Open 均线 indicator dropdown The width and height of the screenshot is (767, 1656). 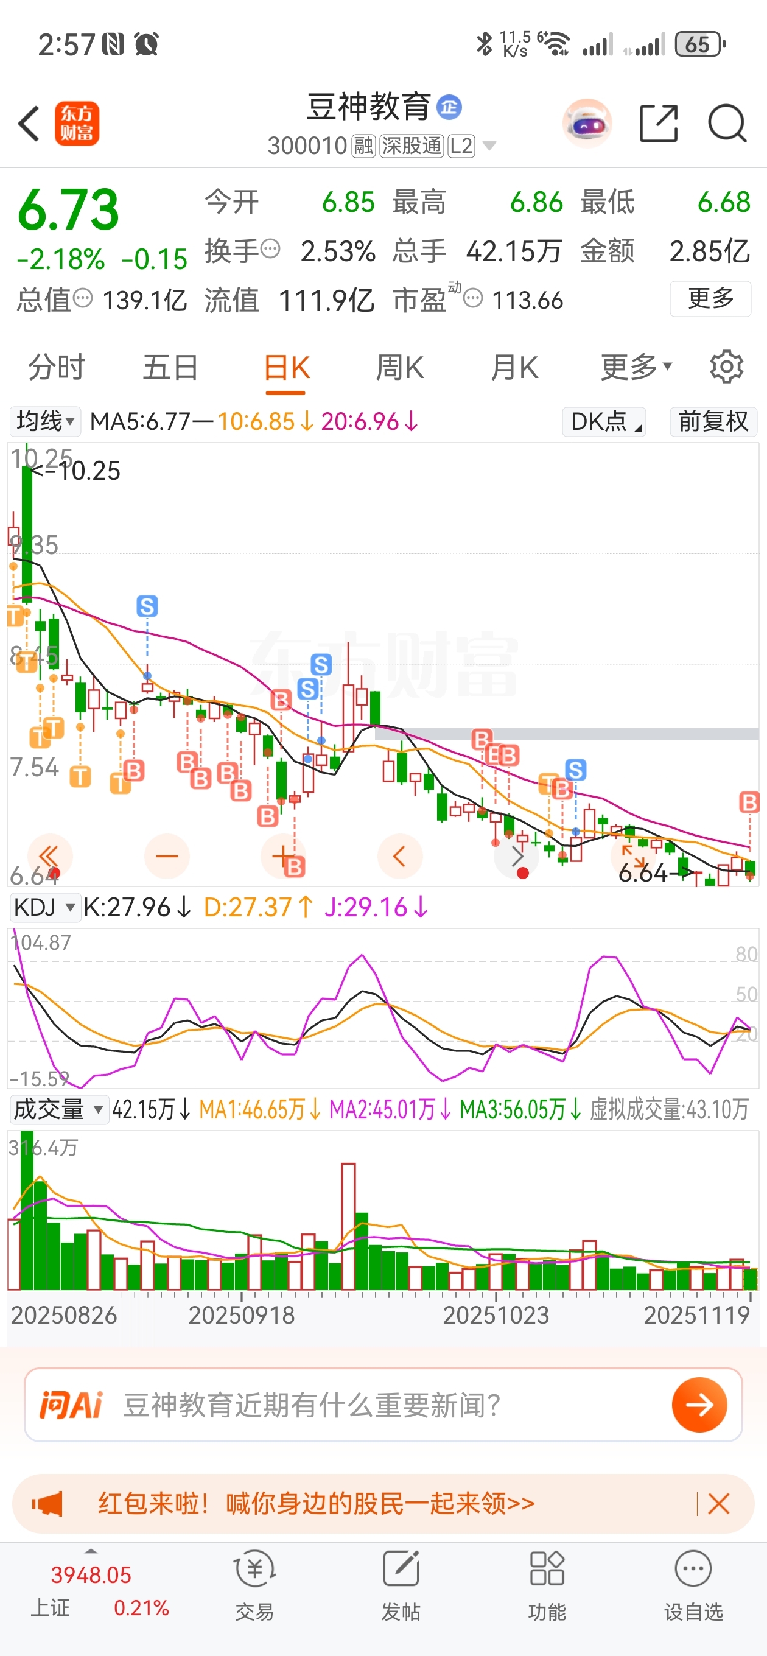[x=45, y=422]
